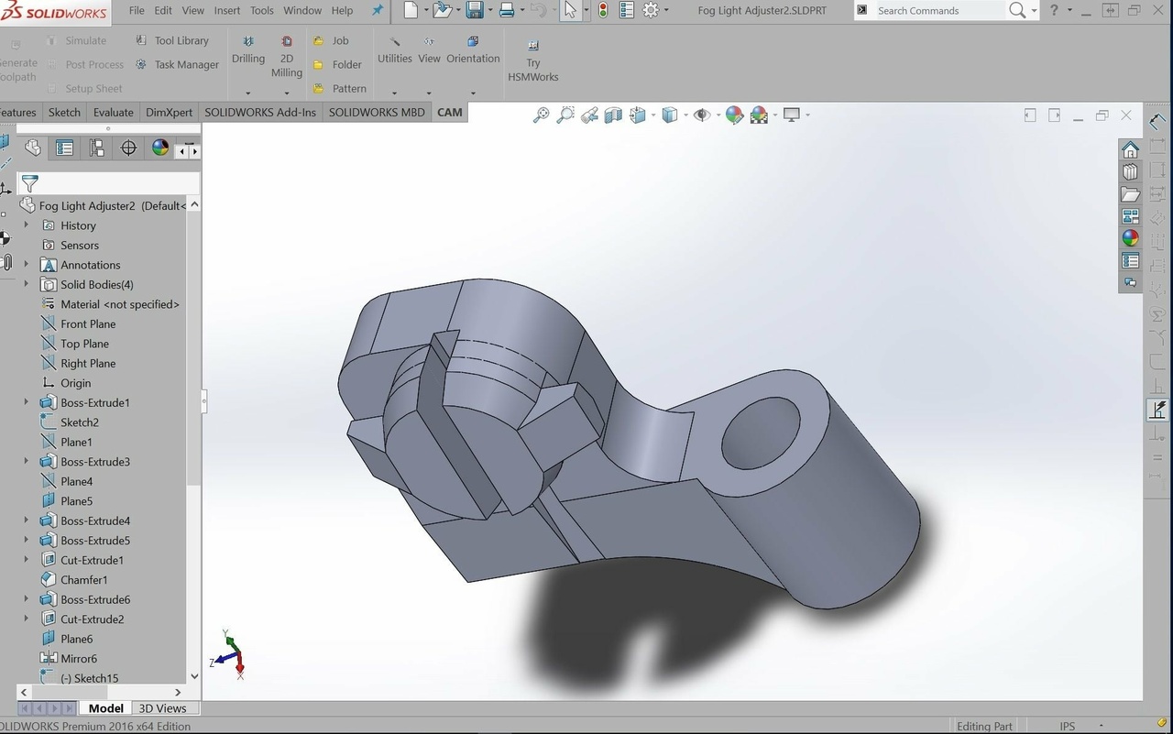Click the New document icon

pyautogui.click(x=411, y=10)
